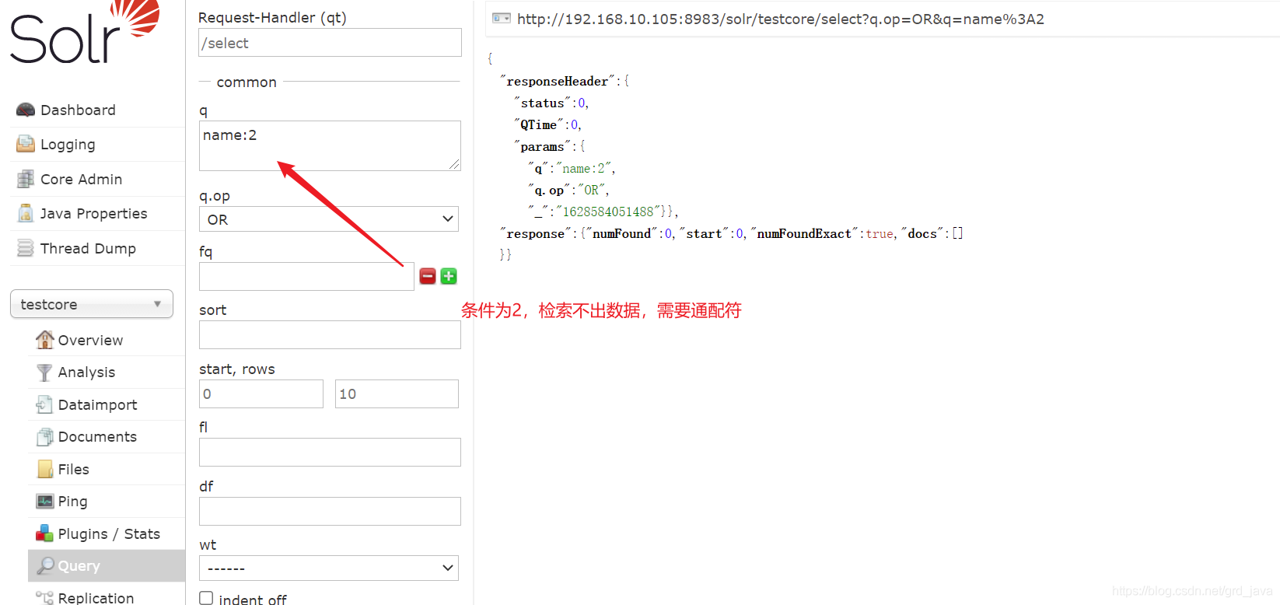Select Analysis in core menu
The width and height of the screenshot is (1280, 605).
tap(86, 372)
